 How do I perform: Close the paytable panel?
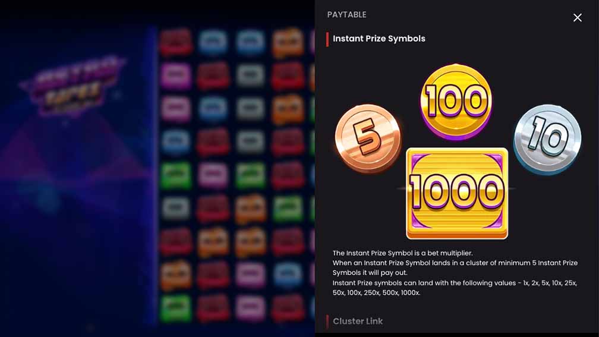(577, 18)
